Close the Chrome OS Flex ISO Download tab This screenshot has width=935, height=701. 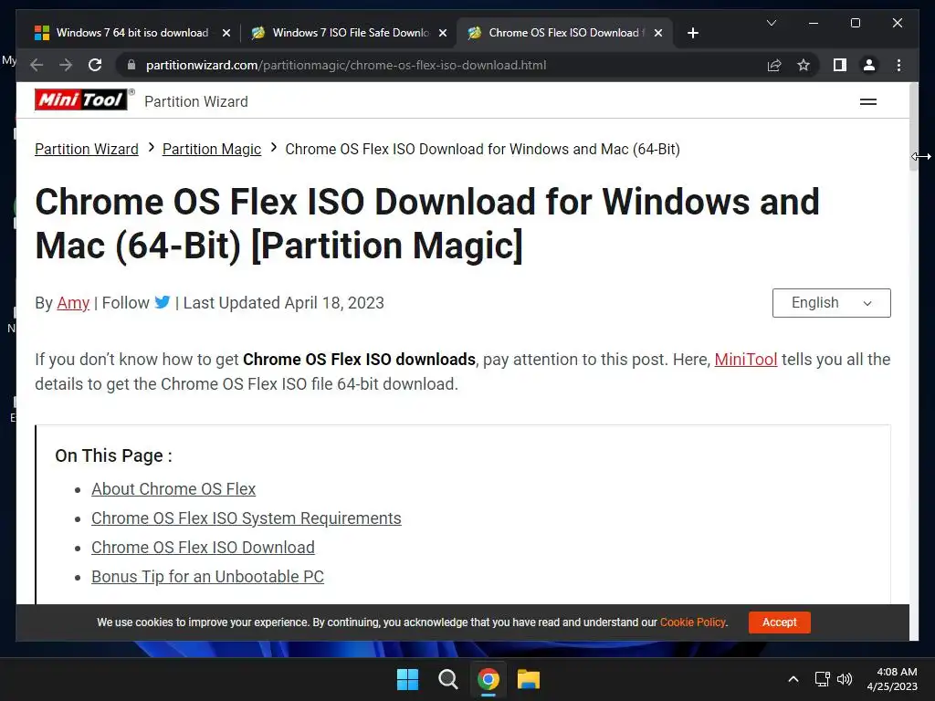[657, 33]
